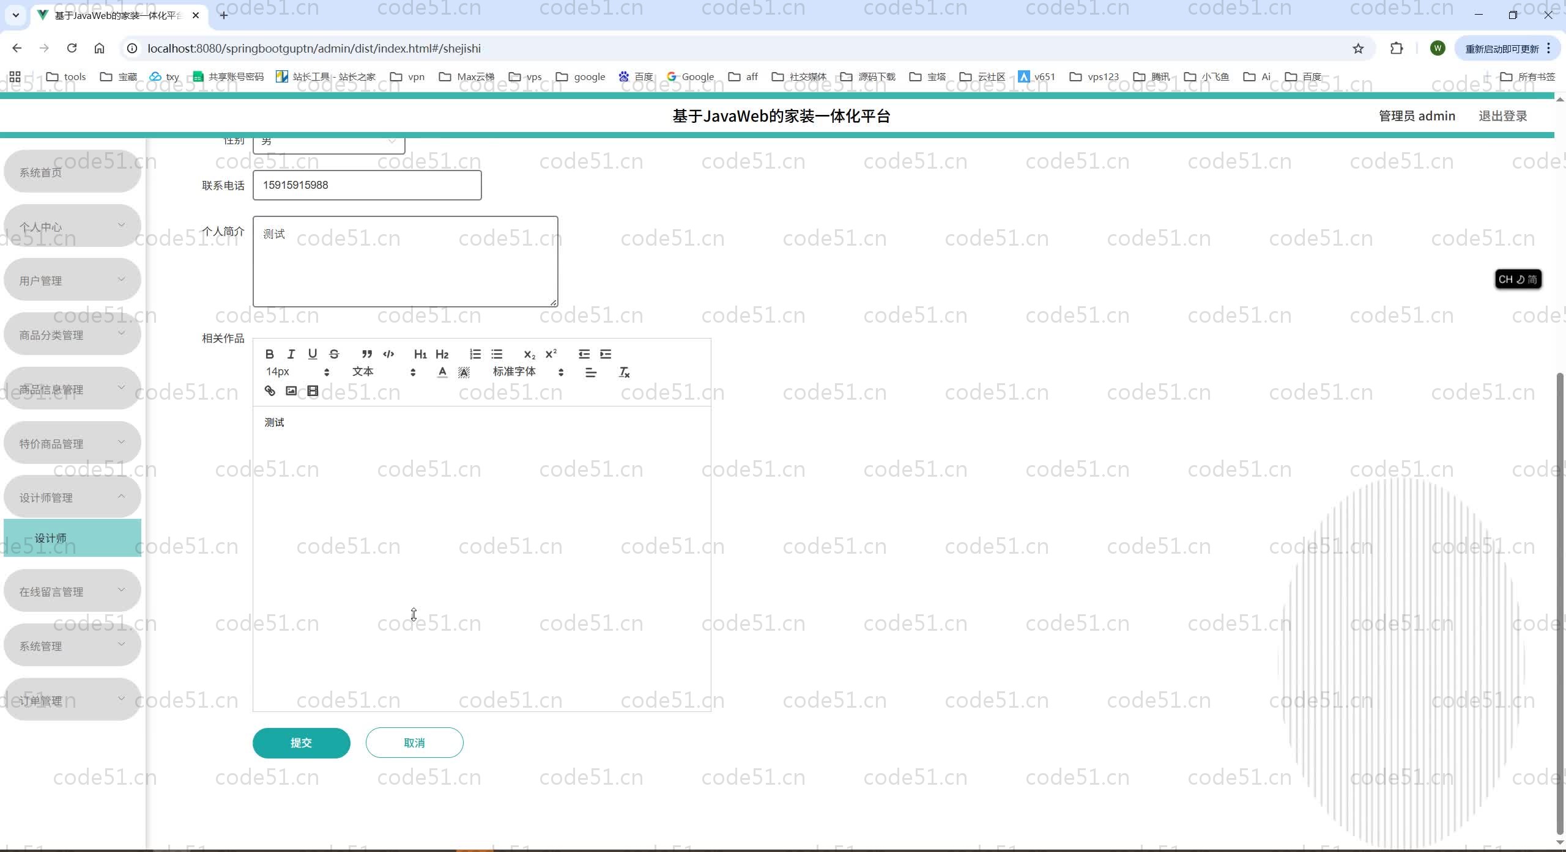This screenshot has height=852, width=1566.
Task: Open the text color picker
Action: pyautogui.click(x=442, y=372)
